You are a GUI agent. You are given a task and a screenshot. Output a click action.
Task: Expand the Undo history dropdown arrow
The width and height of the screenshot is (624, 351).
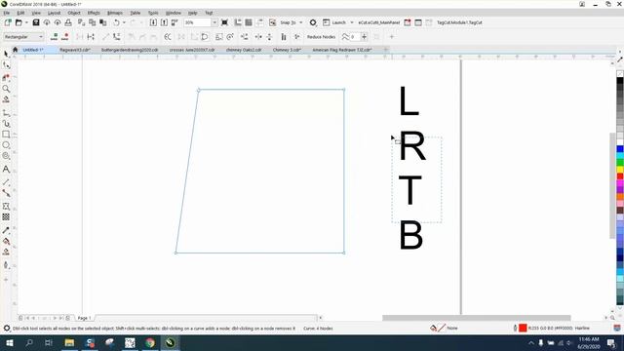pyautogui.click(x=124, y=22)
